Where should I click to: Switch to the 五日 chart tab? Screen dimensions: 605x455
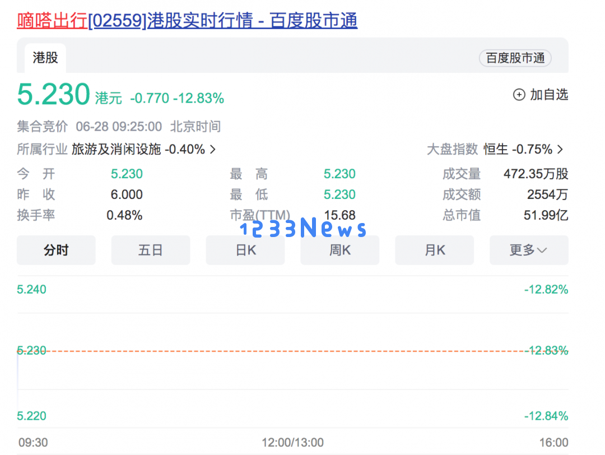(x=151, y=250)
